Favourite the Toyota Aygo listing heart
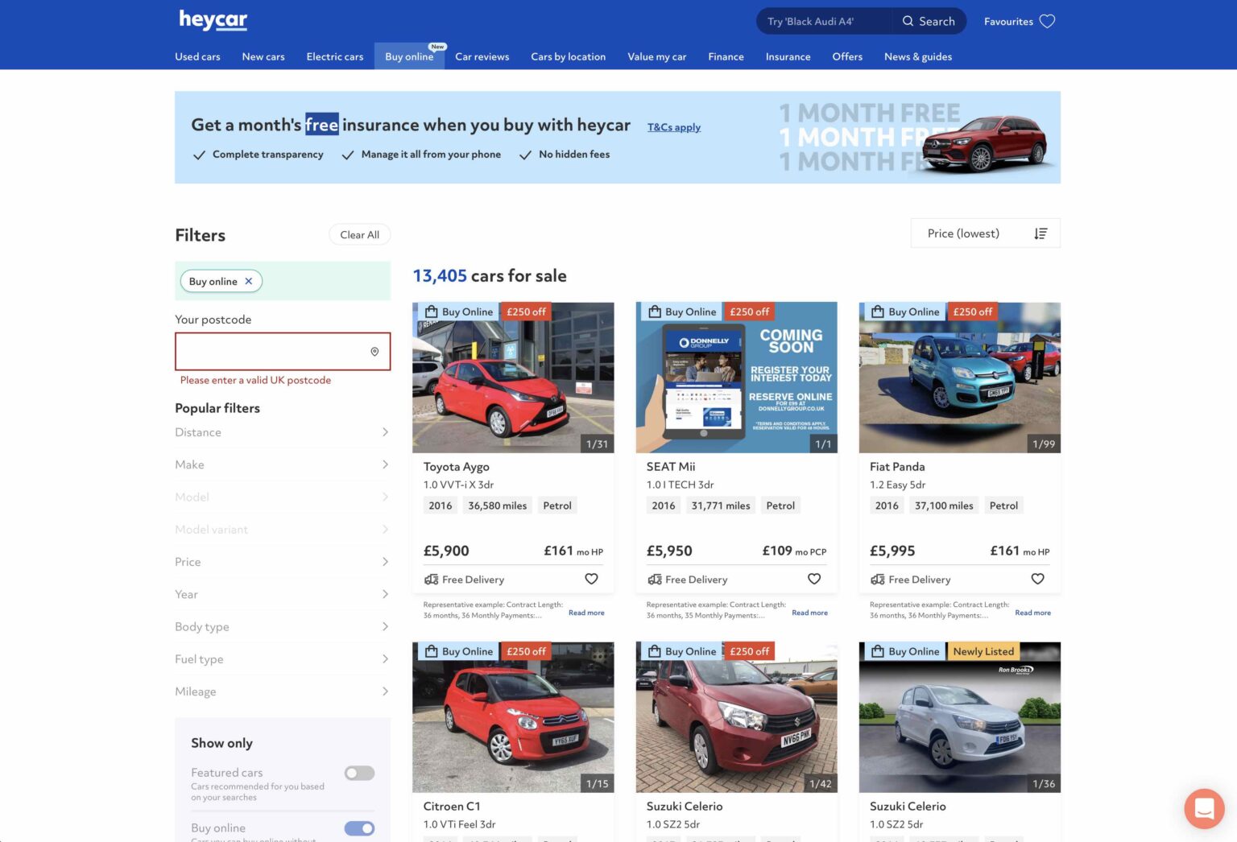 pos(591,579)
